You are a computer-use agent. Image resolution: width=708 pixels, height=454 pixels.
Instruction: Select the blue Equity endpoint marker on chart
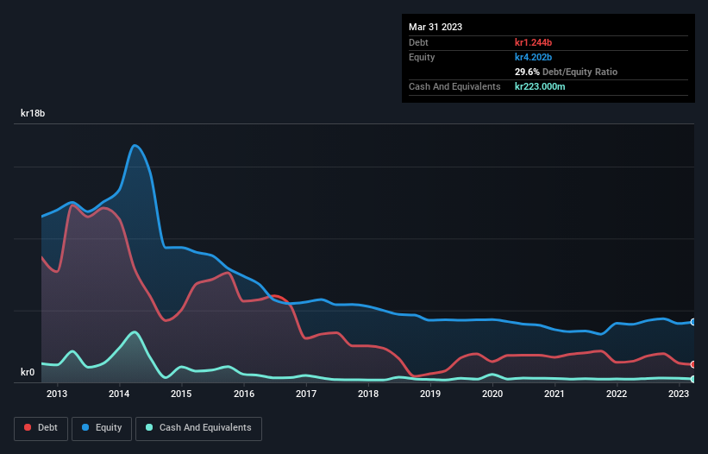[x=693, y=322]
